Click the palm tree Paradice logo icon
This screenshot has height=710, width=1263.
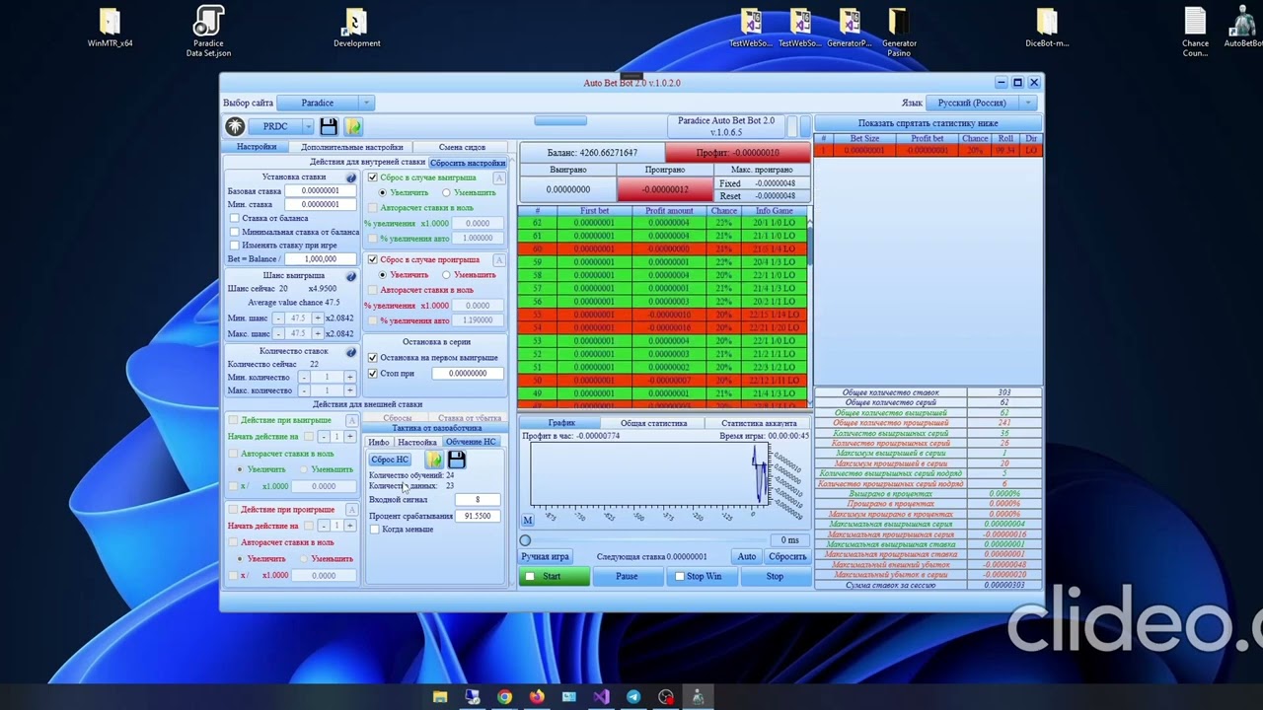click(x=235, y=126)
